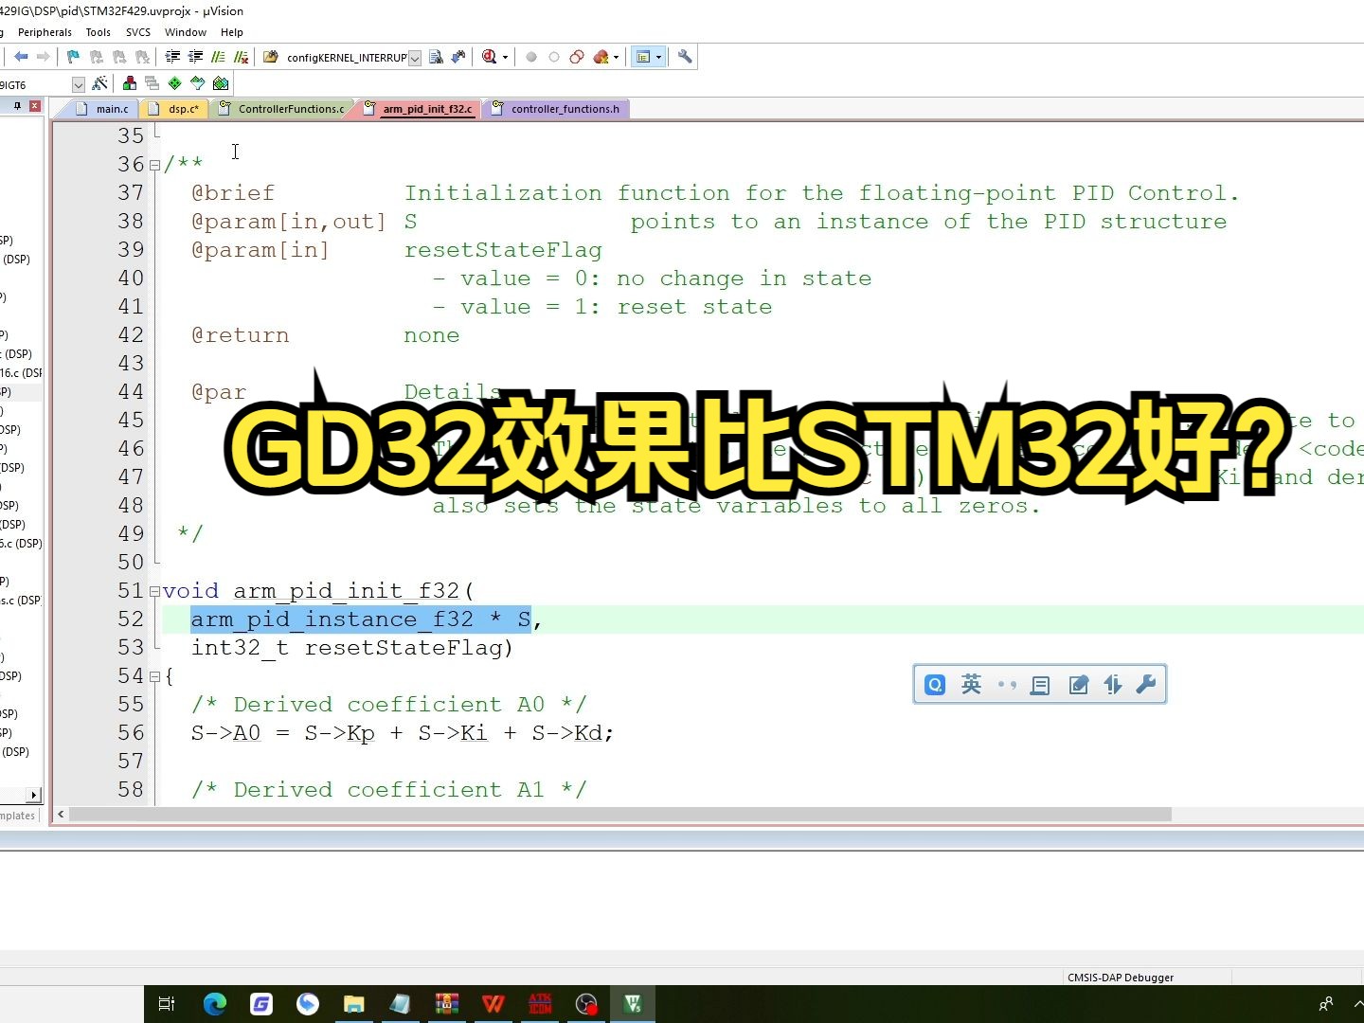
Task: Open the SVCS menu
Action: pos(138,32)
